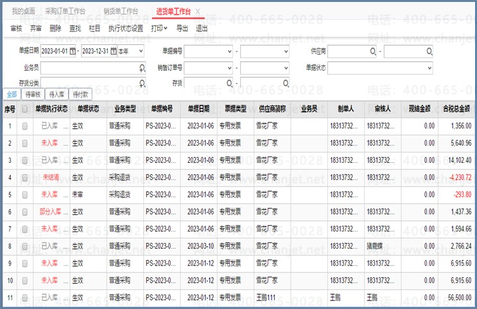
Task: Switch to 我的桌面 tab
Action: tap(23, 12)
